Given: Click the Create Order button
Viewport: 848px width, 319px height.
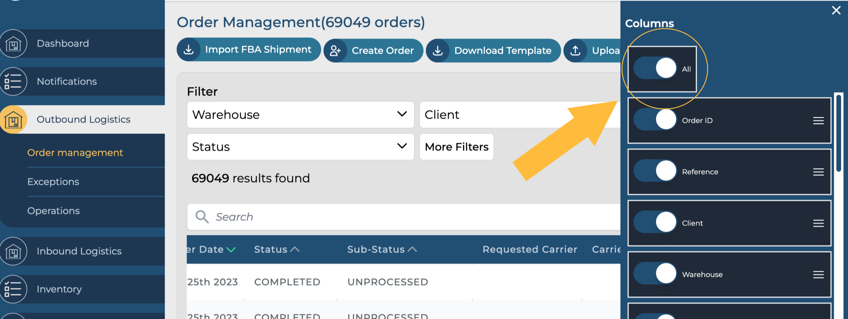Looking at the screenshot, I should 373,50.
